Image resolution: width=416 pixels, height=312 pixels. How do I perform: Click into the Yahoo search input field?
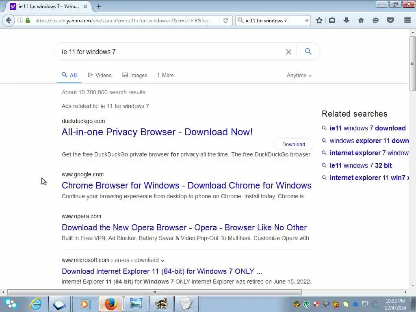pos(170,52)
